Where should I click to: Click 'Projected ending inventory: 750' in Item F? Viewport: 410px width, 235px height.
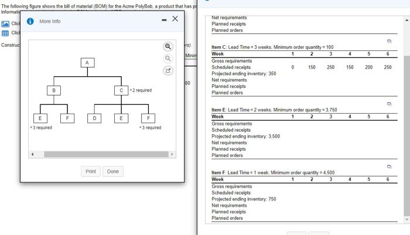point(244,199)
